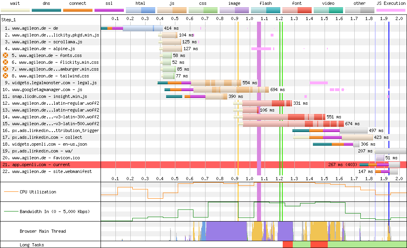Click the other legend color bar

coord(360,10)
